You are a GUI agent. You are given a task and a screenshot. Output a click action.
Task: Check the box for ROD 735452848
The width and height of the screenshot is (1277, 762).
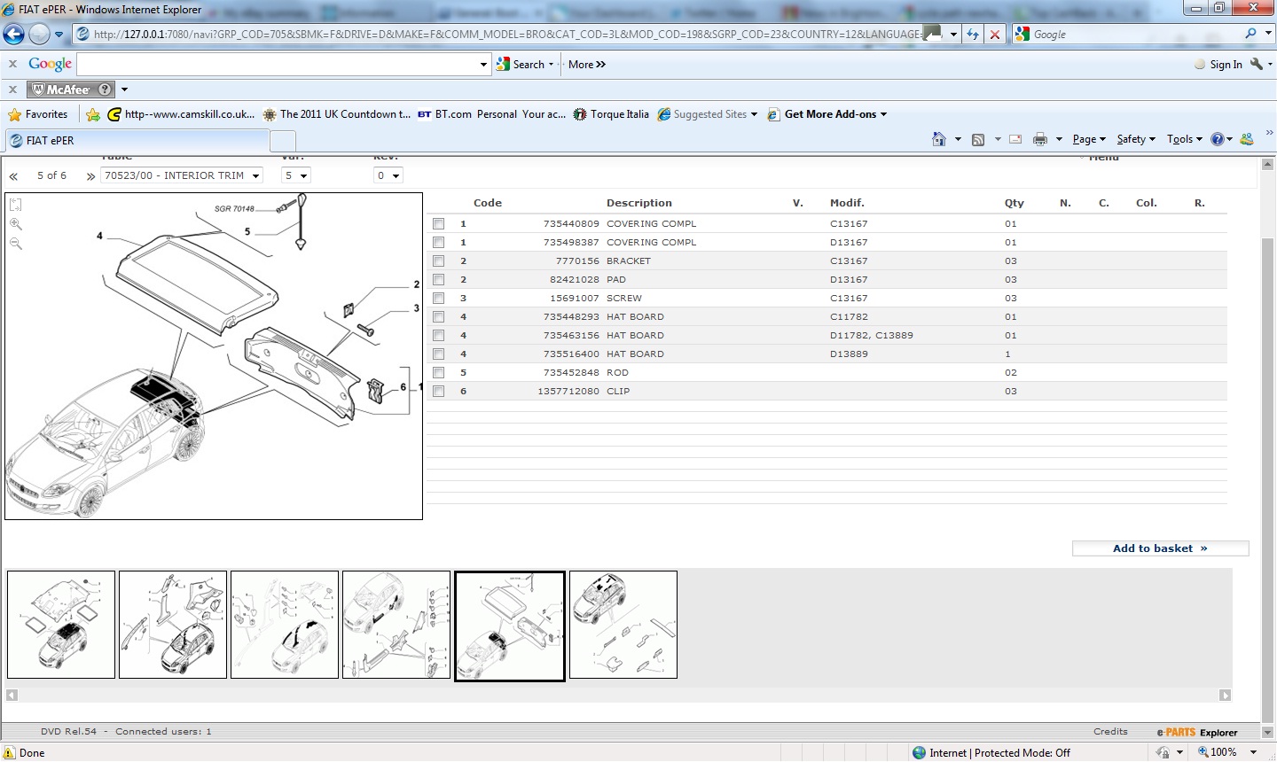438,373
